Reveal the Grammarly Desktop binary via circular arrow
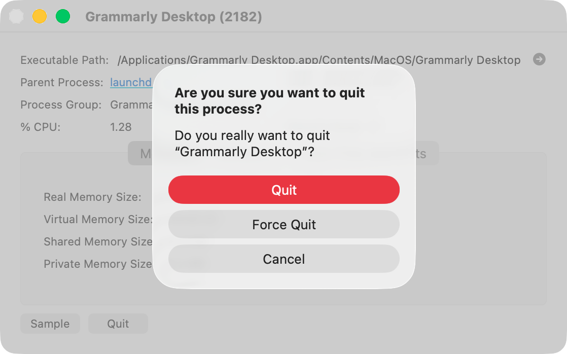 point(539,59)
